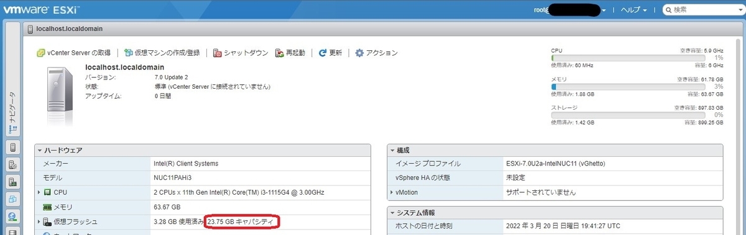Image resolution: width=746 pixels, height=235 pixels.
Task: Click the アクション gear icon
Action: 359,53
